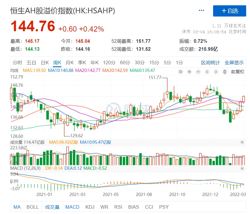This screenshot has height=214, width=250.
Task: Open the three-dot more options menu
Action: 202,11
